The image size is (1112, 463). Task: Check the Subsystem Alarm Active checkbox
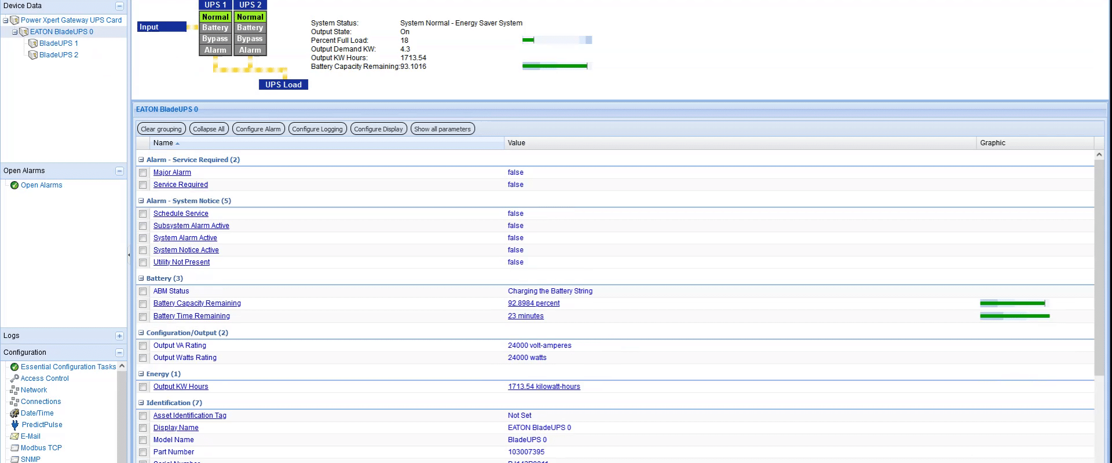[x=143, y=226]
